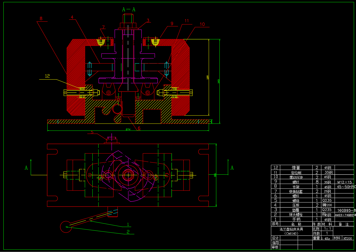Select the 274 width dimension text
The height and width of the screenshot is (252, 356).
(128, 129)
